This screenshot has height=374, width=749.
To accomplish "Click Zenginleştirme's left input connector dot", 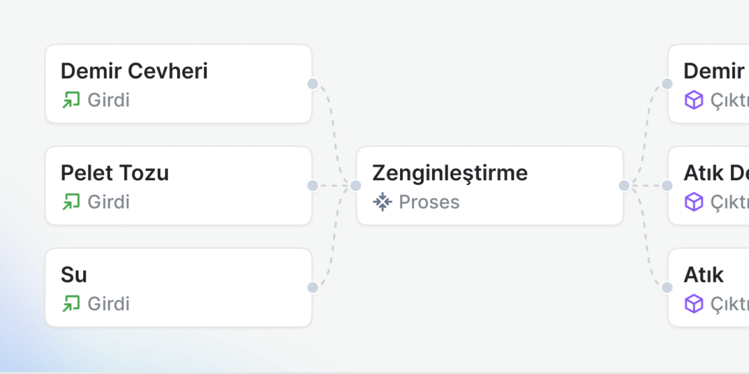I will tap(356, 185).
